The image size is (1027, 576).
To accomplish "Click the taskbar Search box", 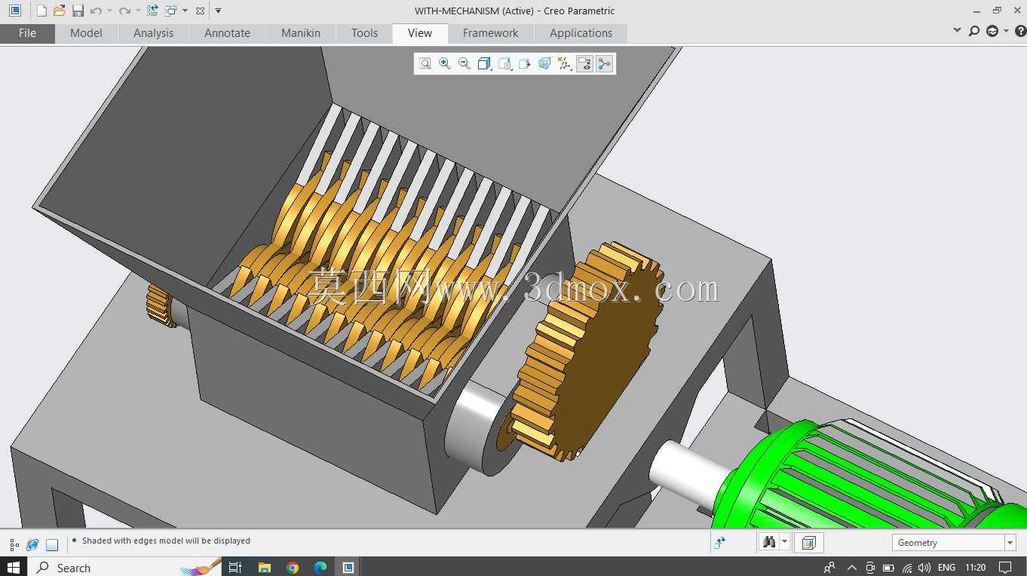I will [124, 567].
